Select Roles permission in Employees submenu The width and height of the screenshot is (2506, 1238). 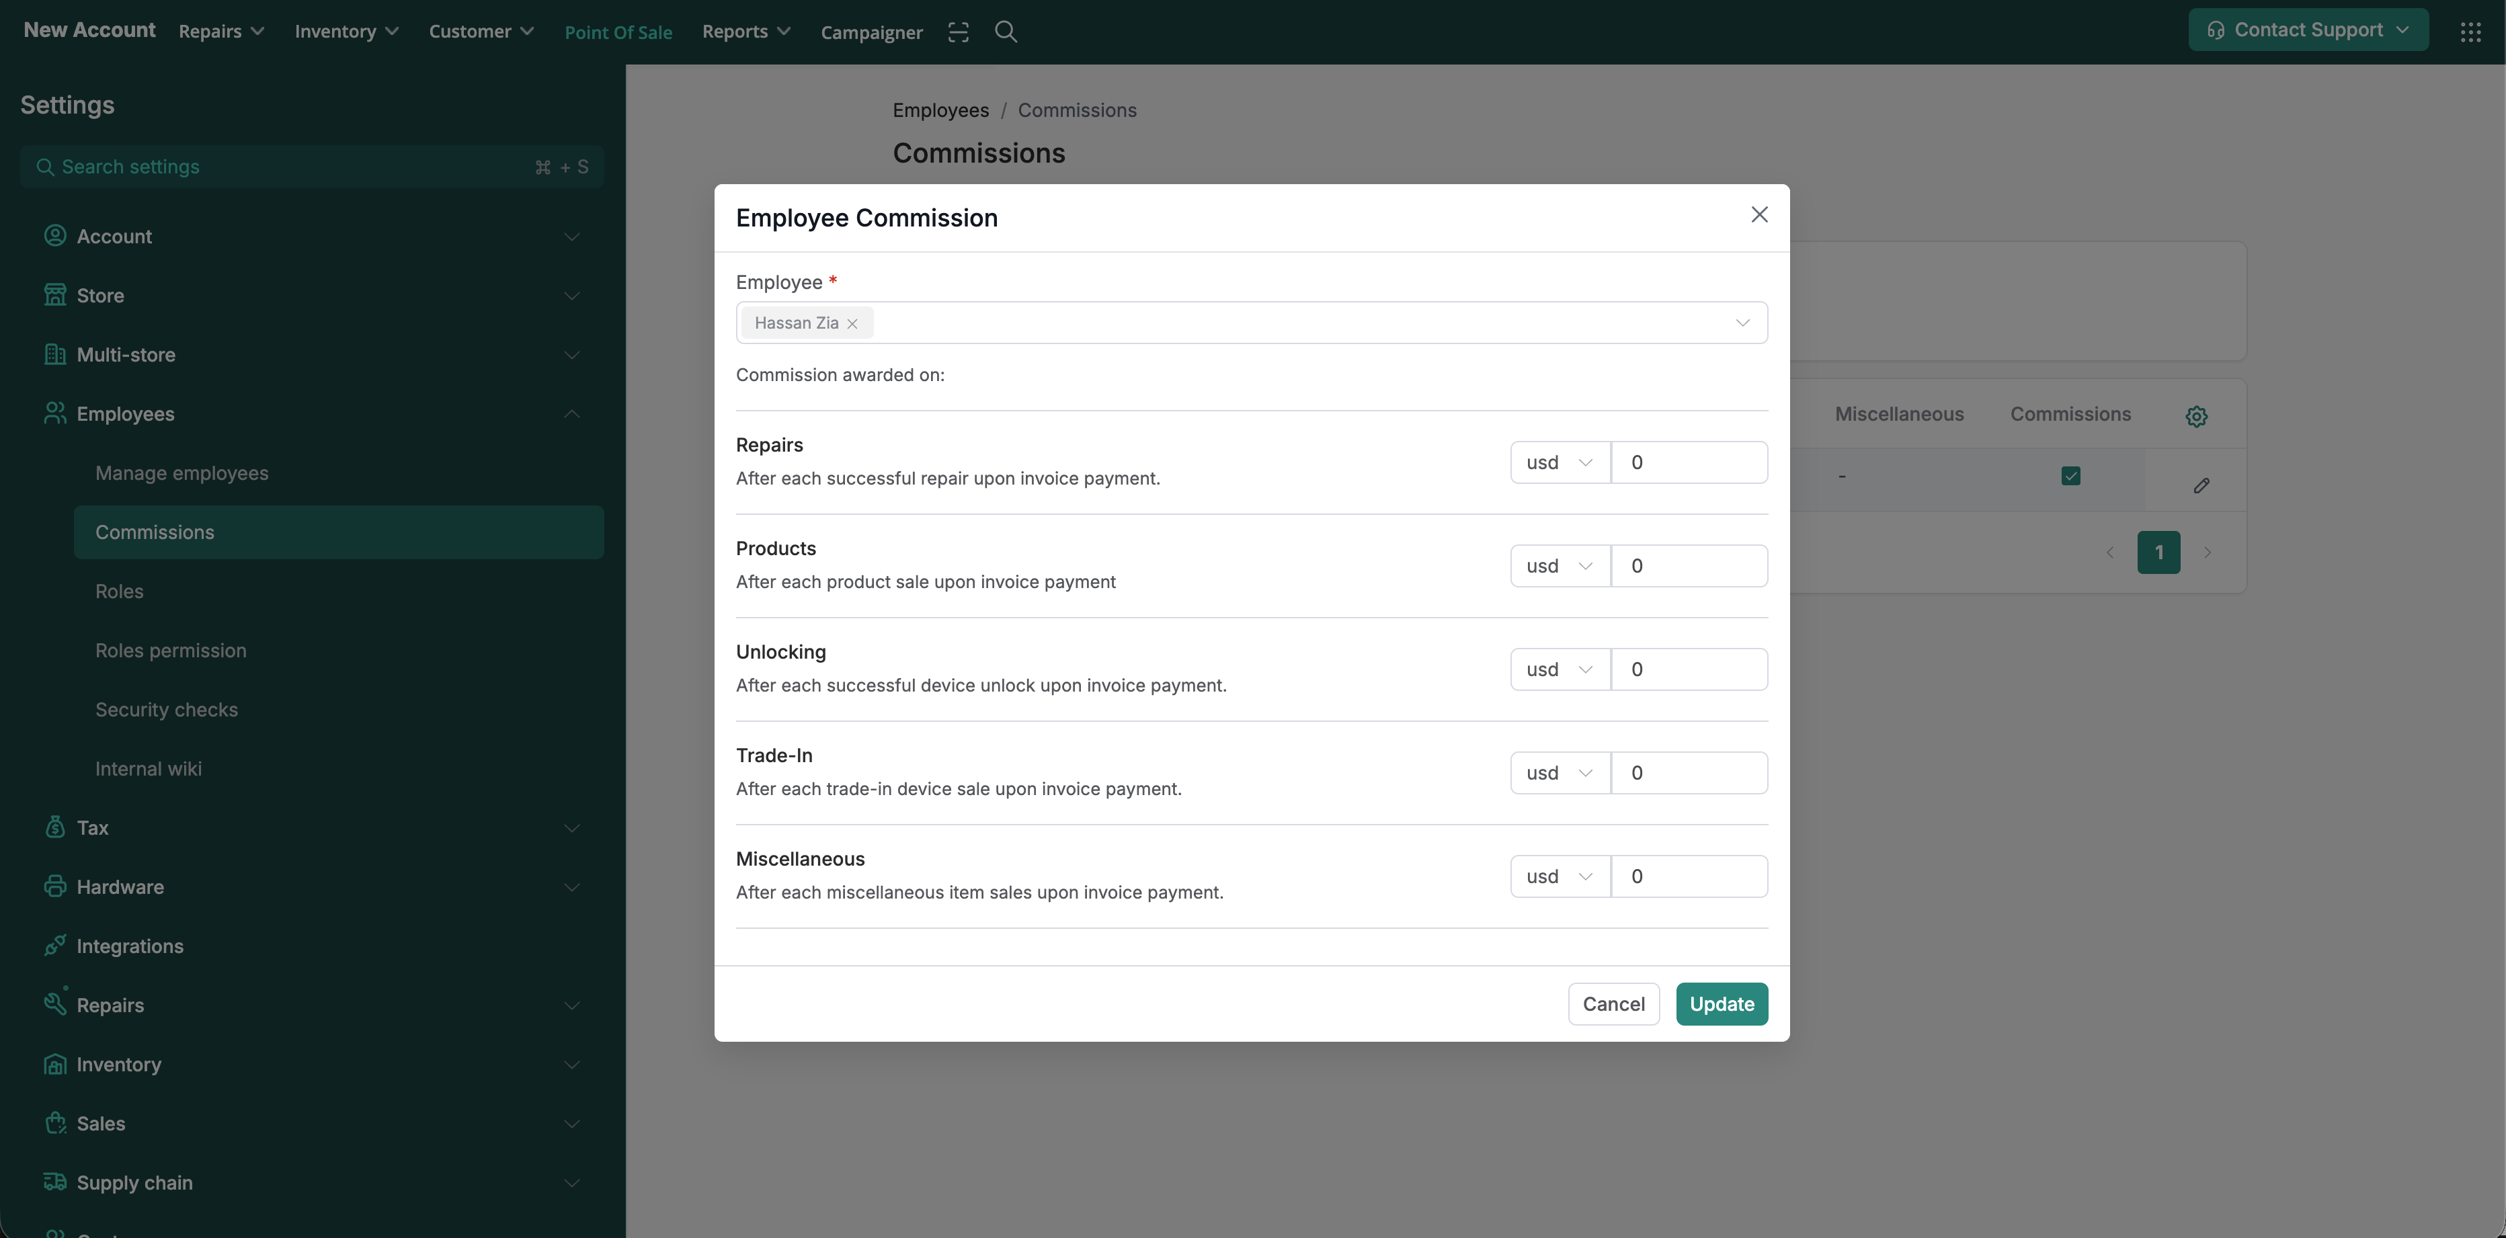pos(170,651)
